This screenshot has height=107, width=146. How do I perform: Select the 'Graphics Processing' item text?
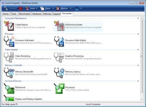tap(74, 56)
